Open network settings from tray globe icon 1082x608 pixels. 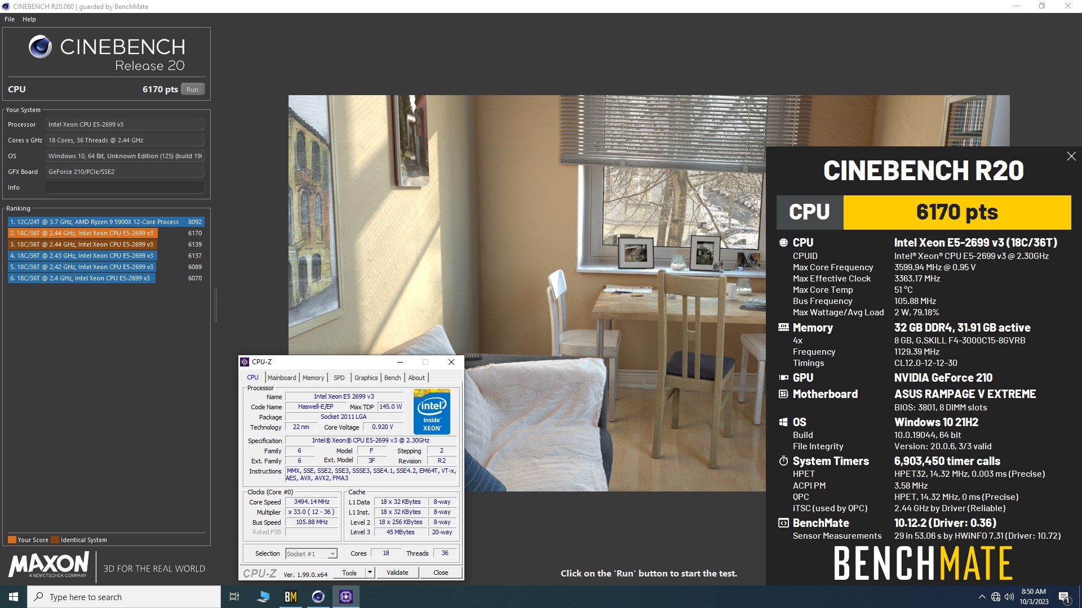pos(996,597)
